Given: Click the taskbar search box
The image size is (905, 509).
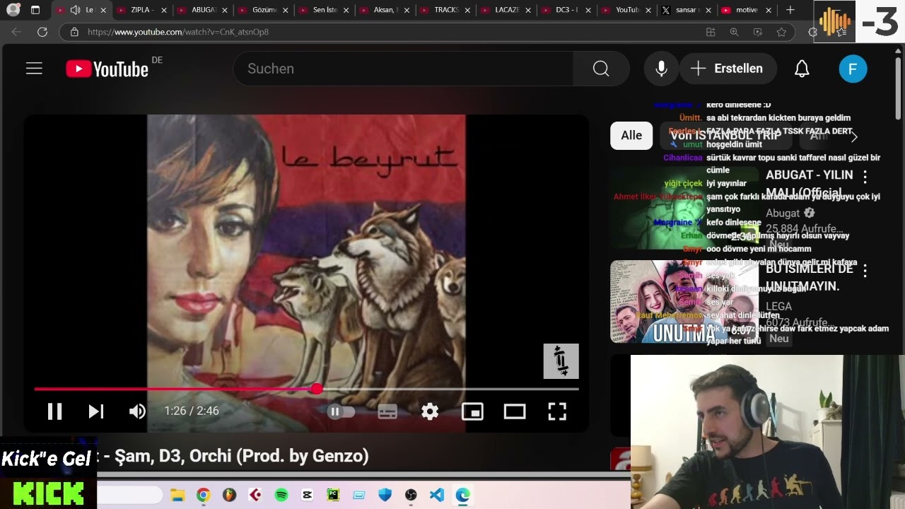Looking at the screenshot, I should [130, 495].
